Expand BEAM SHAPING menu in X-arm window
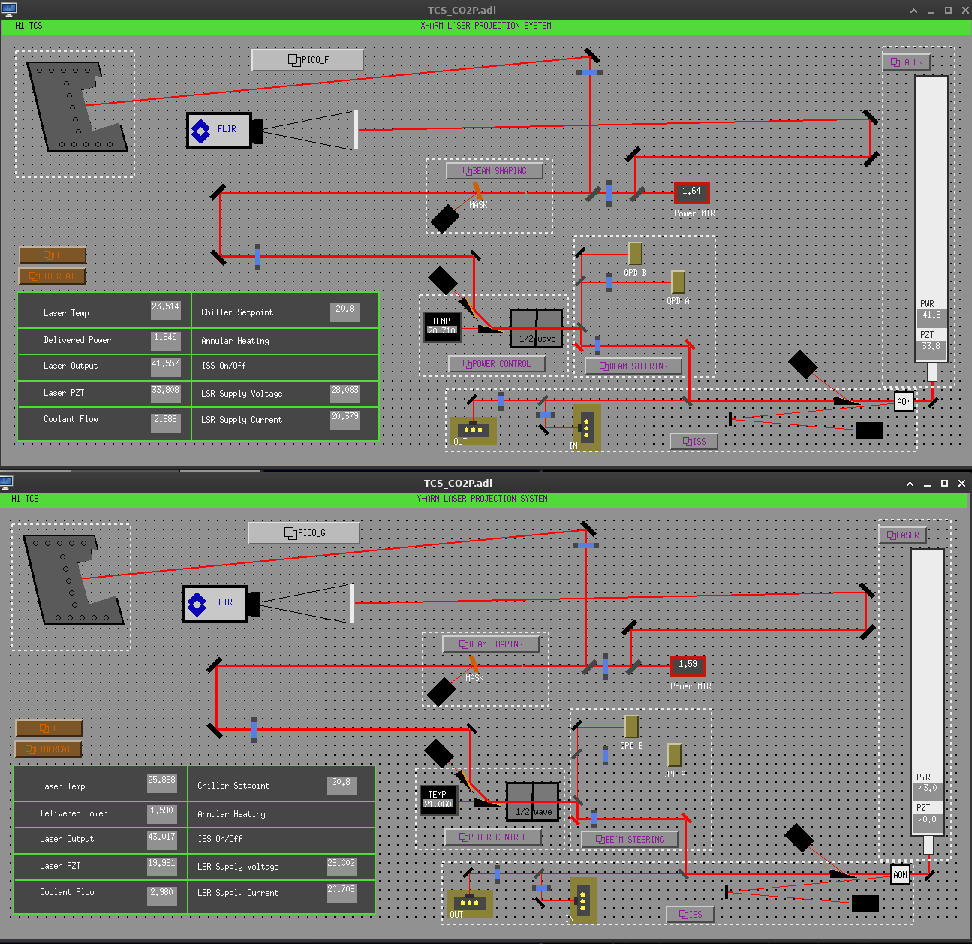The width and height of the screenshot is (972, 944). coord(495,171)
